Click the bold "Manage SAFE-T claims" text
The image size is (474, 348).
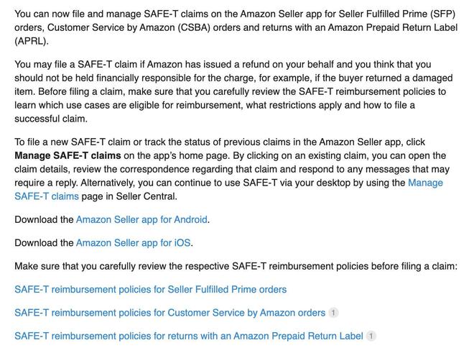point(68,155)
